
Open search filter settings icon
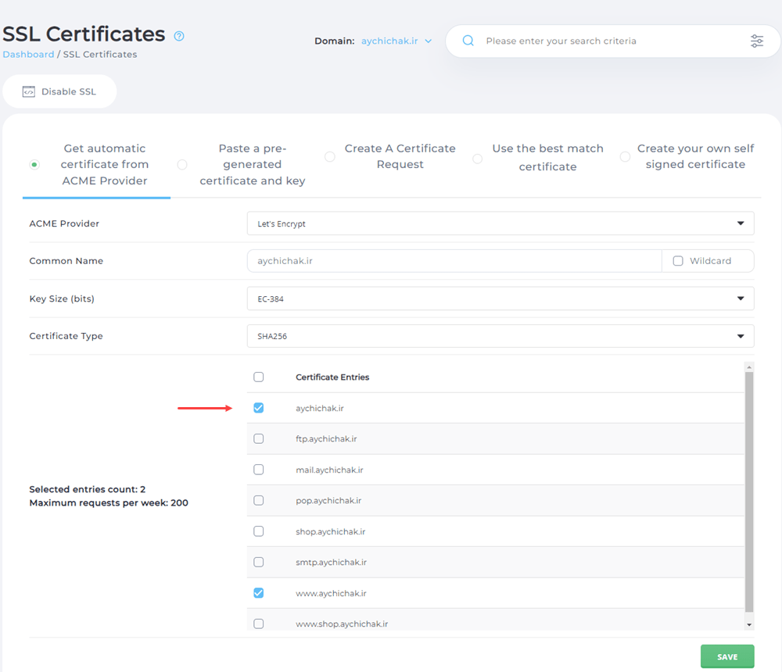click(756, 41)
